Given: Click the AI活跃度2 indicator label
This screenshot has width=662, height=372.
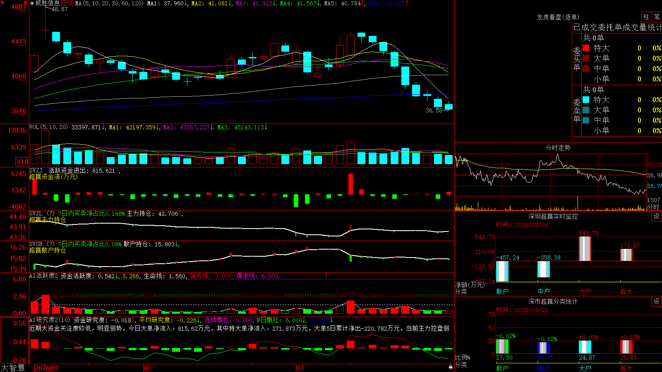Looking at the screenshot, I should (44, 276).
